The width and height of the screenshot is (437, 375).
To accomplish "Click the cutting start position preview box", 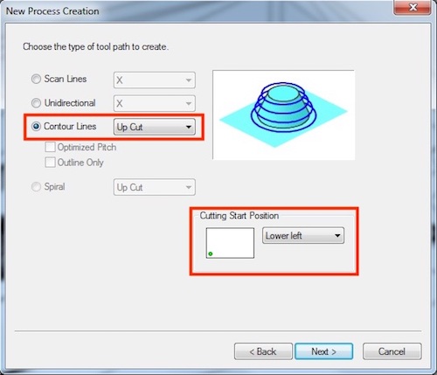I will [230, 243].
